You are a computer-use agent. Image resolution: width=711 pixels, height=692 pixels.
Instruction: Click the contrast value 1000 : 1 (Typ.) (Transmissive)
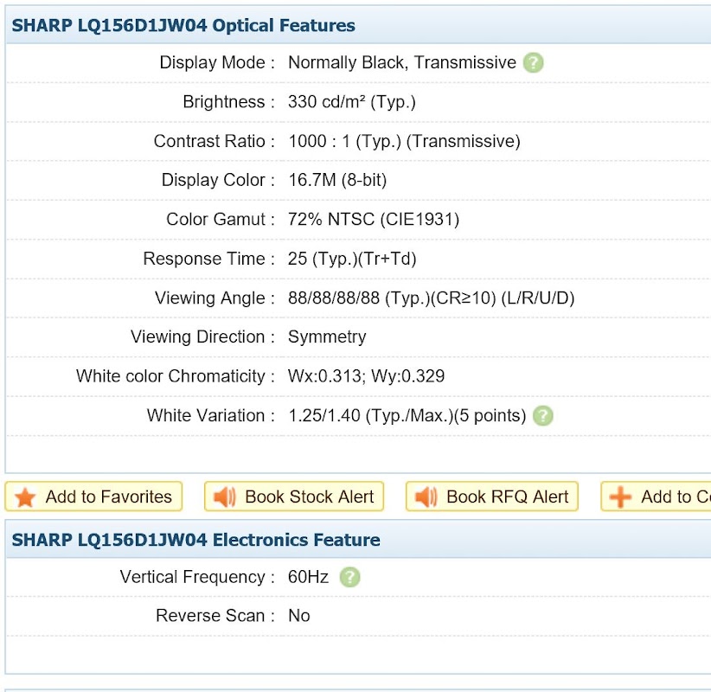(x=404, y=141)
